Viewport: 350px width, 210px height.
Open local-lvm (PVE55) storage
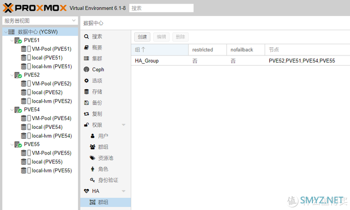point(52,170)
